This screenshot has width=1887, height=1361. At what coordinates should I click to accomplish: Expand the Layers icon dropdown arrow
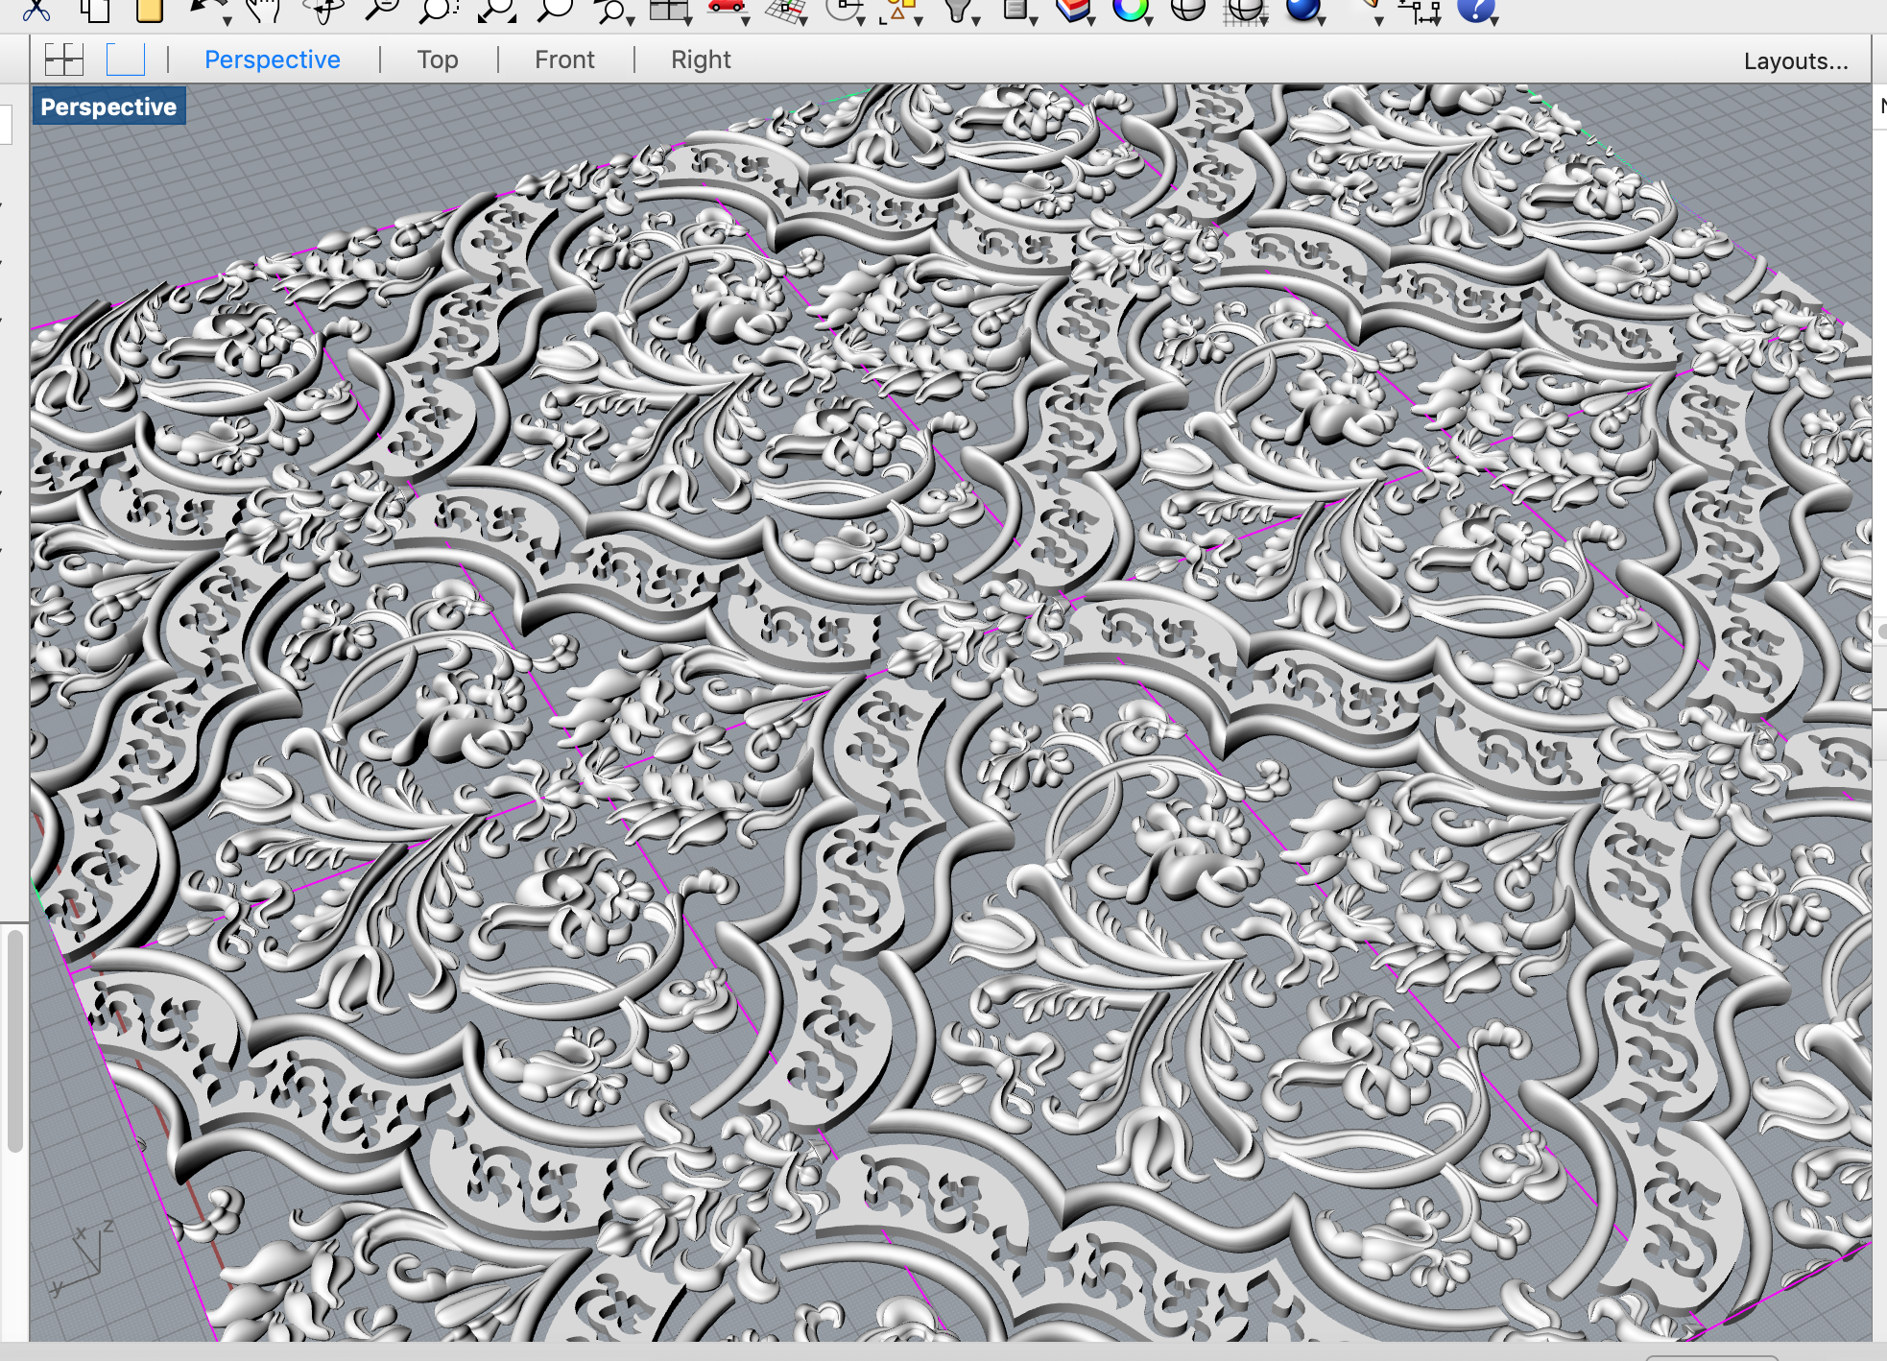[x=1090, y=20]
